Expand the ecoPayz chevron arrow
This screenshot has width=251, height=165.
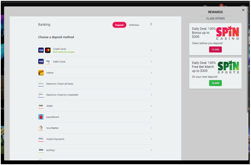tap(151, 150)
